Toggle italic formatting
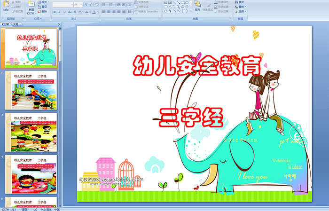This screenshot has height=211, width=329. [59, 12]
